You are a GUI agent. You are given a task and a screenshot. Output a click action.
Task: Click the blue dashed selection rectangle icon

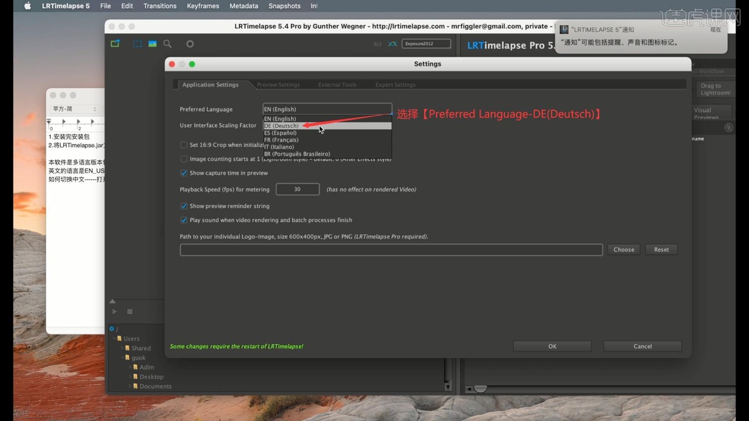coord(137,44)
